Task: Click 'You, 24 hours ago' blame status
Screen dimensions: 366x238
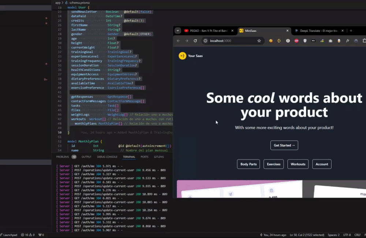Action: coord(273,235)
